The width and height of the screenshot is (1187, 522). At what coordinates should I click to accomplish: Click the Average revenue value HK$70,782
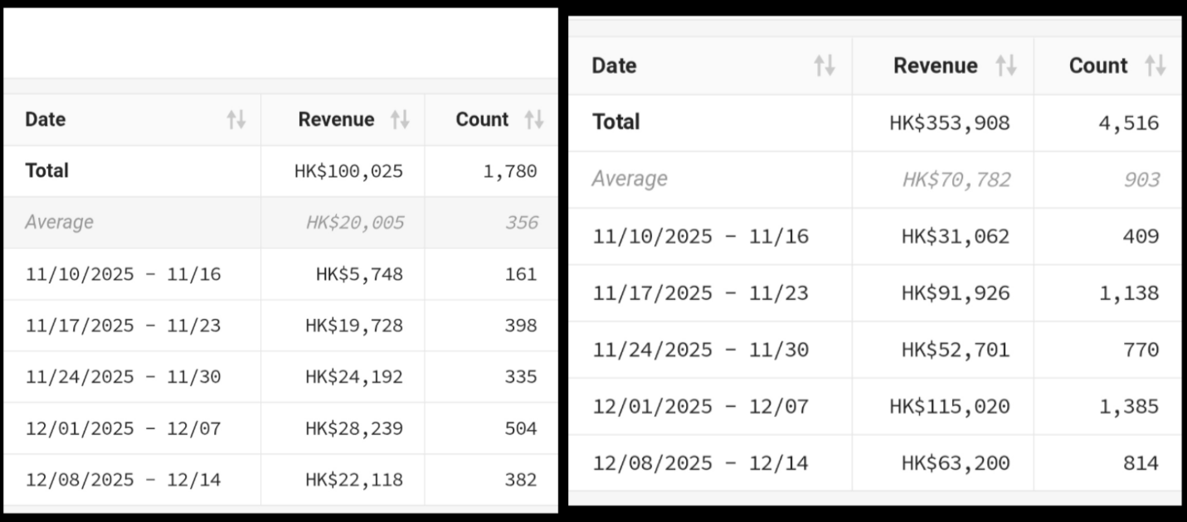coord(956,179)
